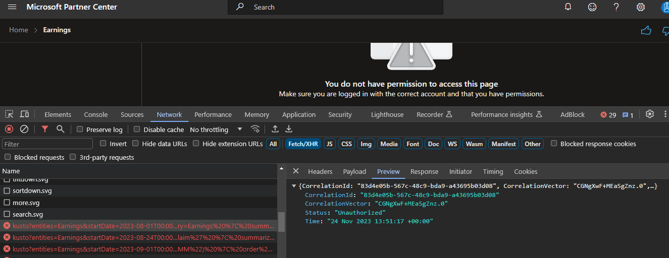Image resolution: width=669 pixels, height=258 pixels.
Task: Click the smiley feedback icon
Action: click(592, 7)
